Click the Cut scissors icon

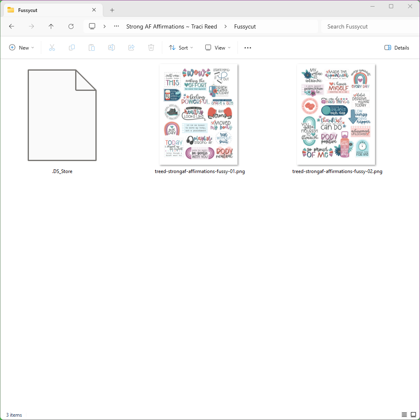click(52, 48)
